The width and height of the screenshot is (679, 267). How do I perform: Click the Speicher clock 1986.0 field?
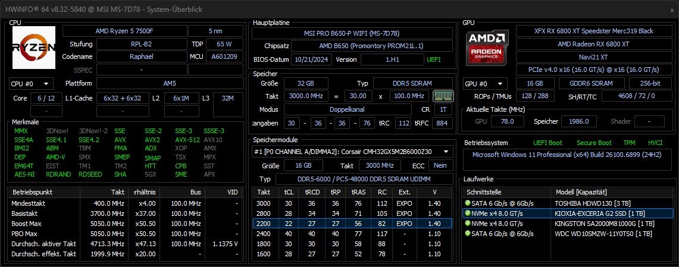pos(578,121)
